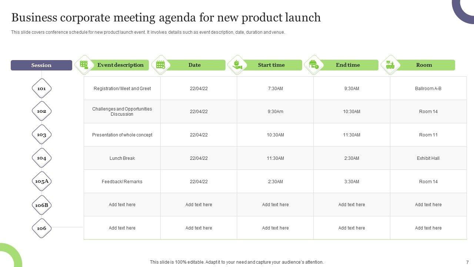Image resolution: width=474 pixels, height=267 pixels.
Task: Click the purple Session header label
Action: [x=41, y=65]
